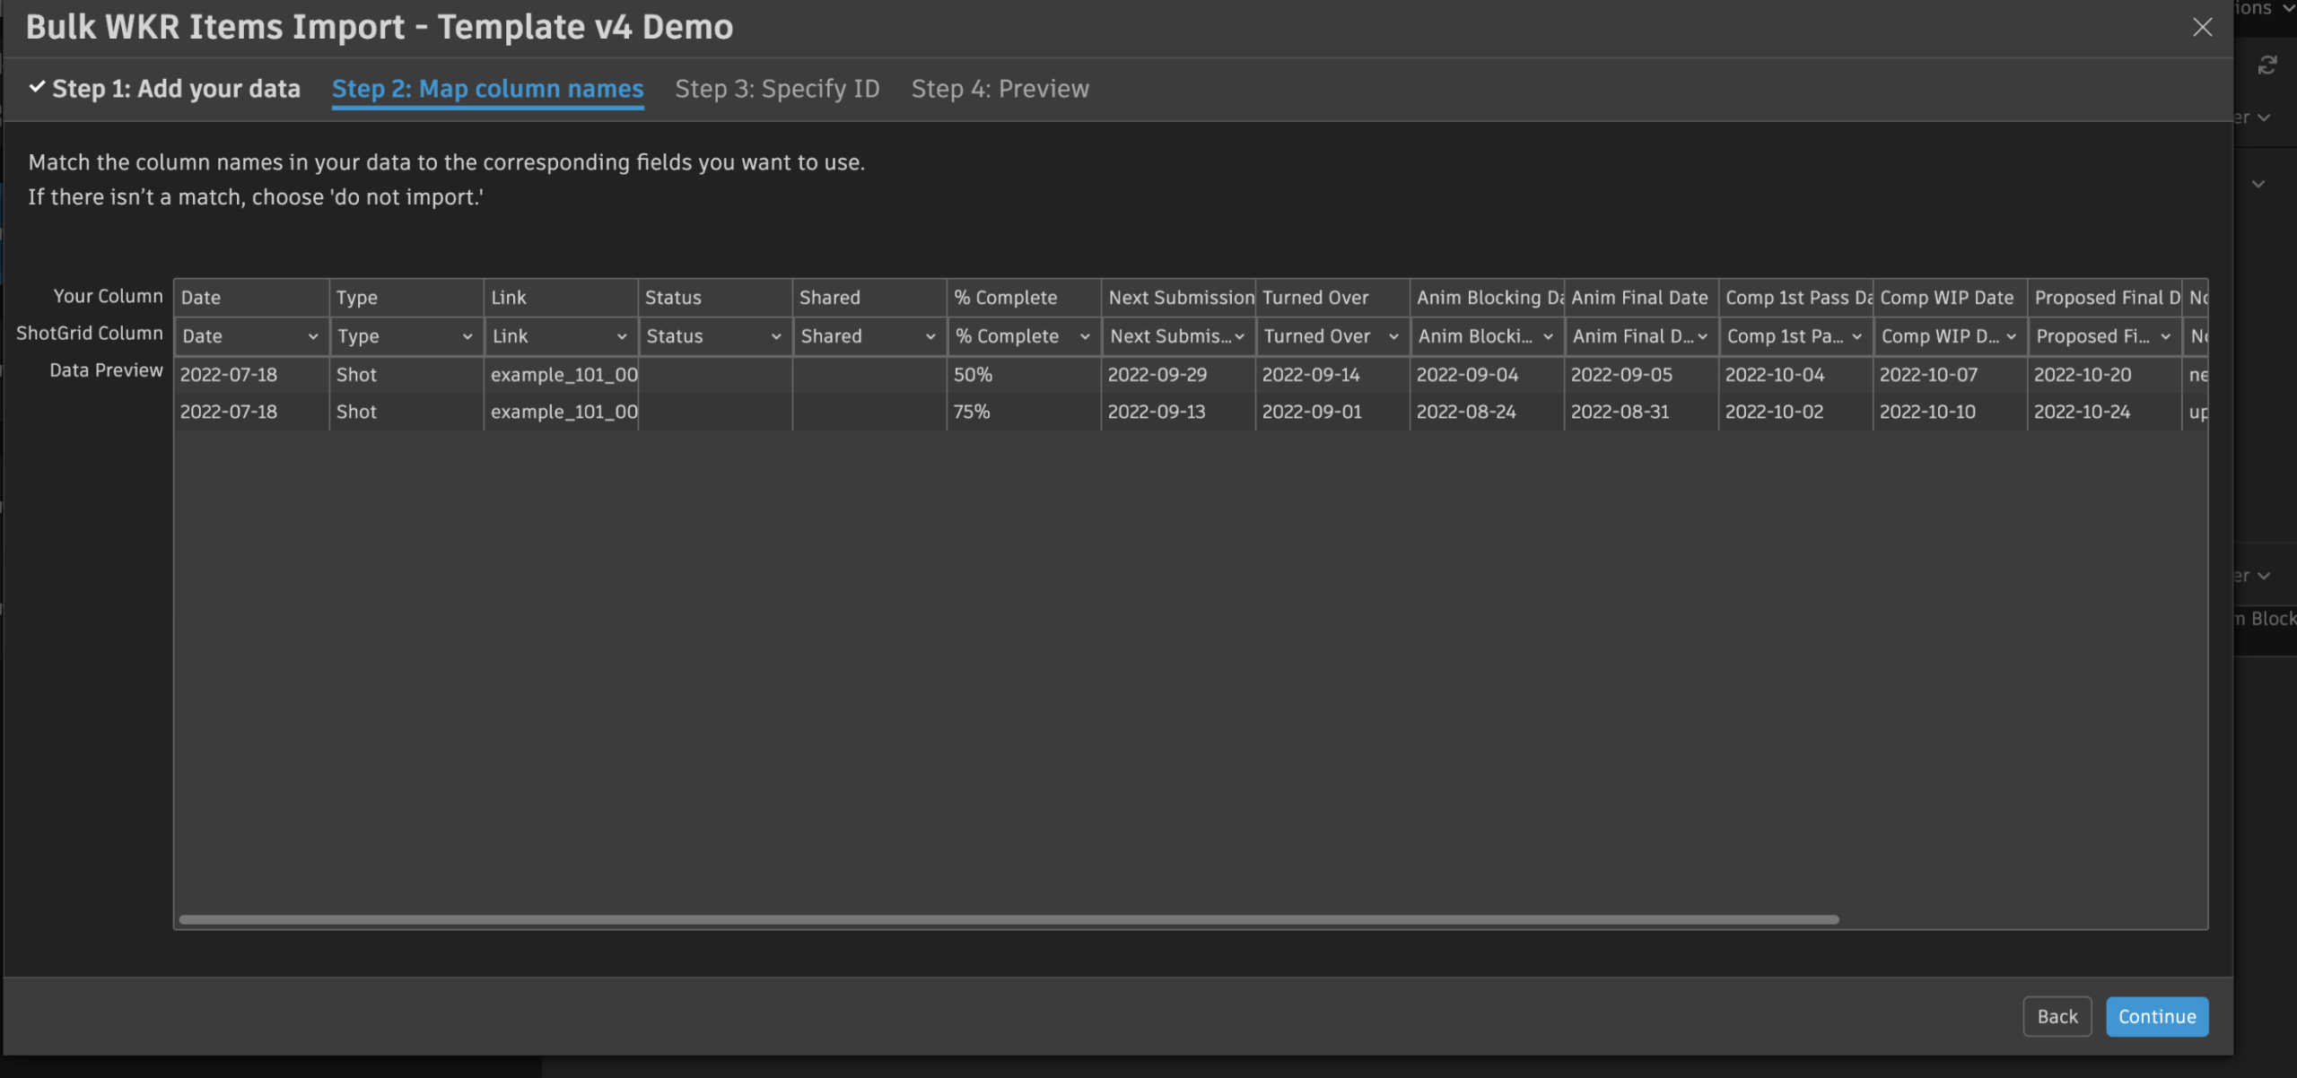Expand the Next Submission mapping dropdown
Screen dimensions: 2297x1078
1177,336
